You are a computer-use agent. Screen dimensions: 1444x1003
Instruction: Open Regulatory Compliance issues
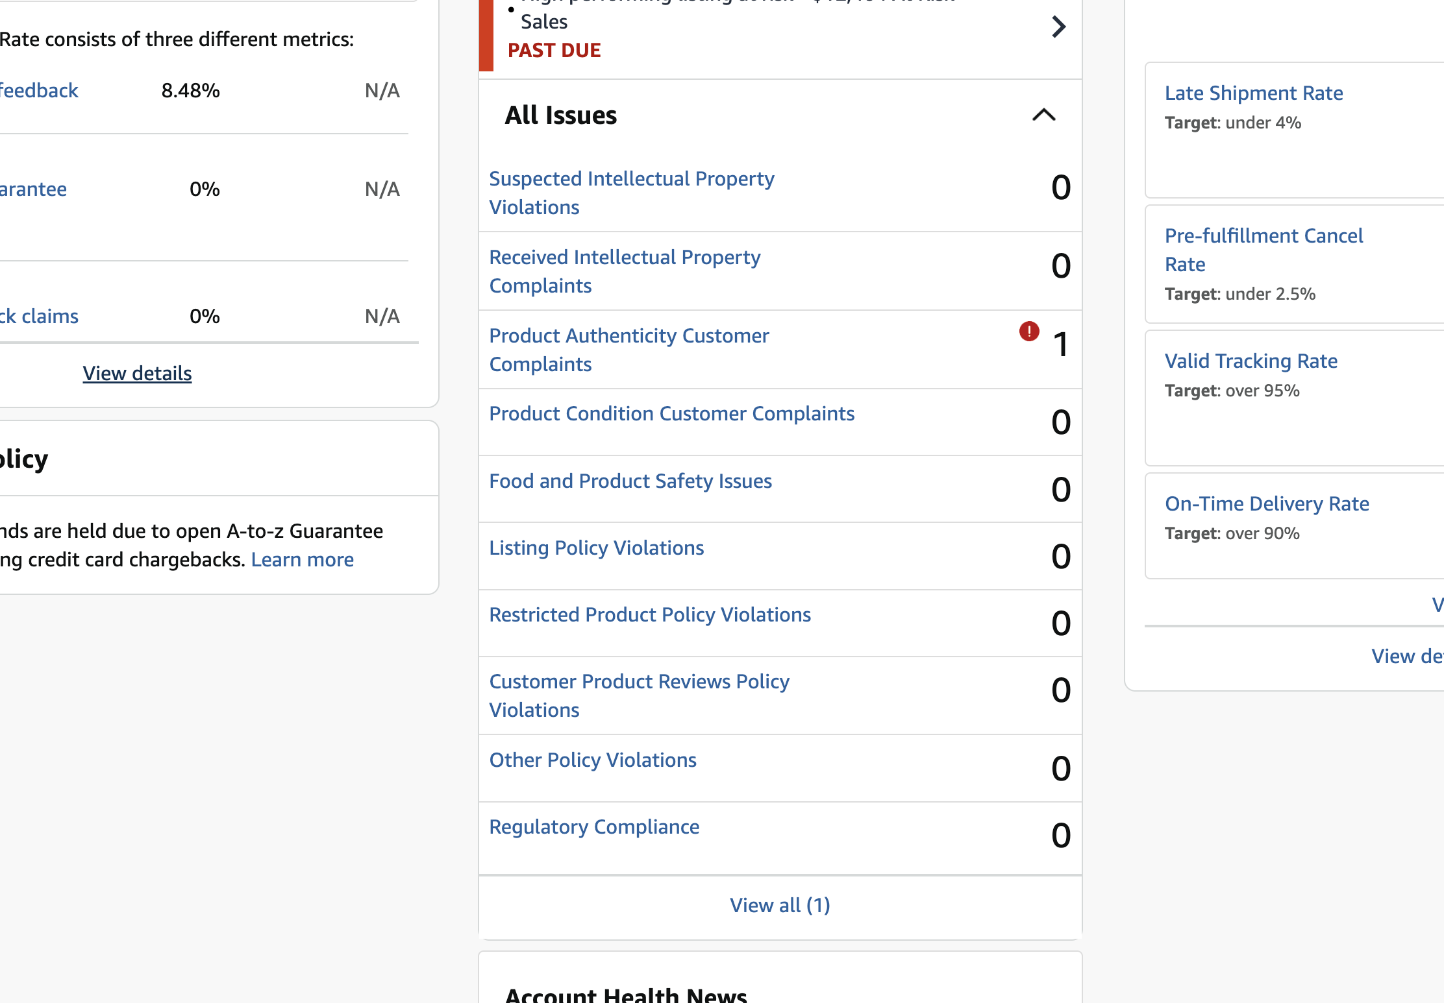(x=594, y=827)
